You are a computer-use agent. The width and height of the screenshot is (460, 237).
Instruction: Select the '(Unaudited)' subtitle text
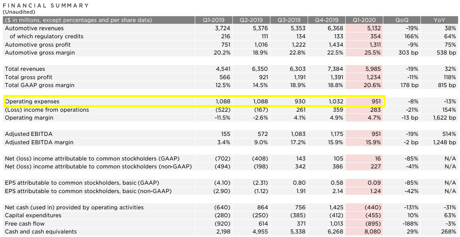(x=19, y=12)
